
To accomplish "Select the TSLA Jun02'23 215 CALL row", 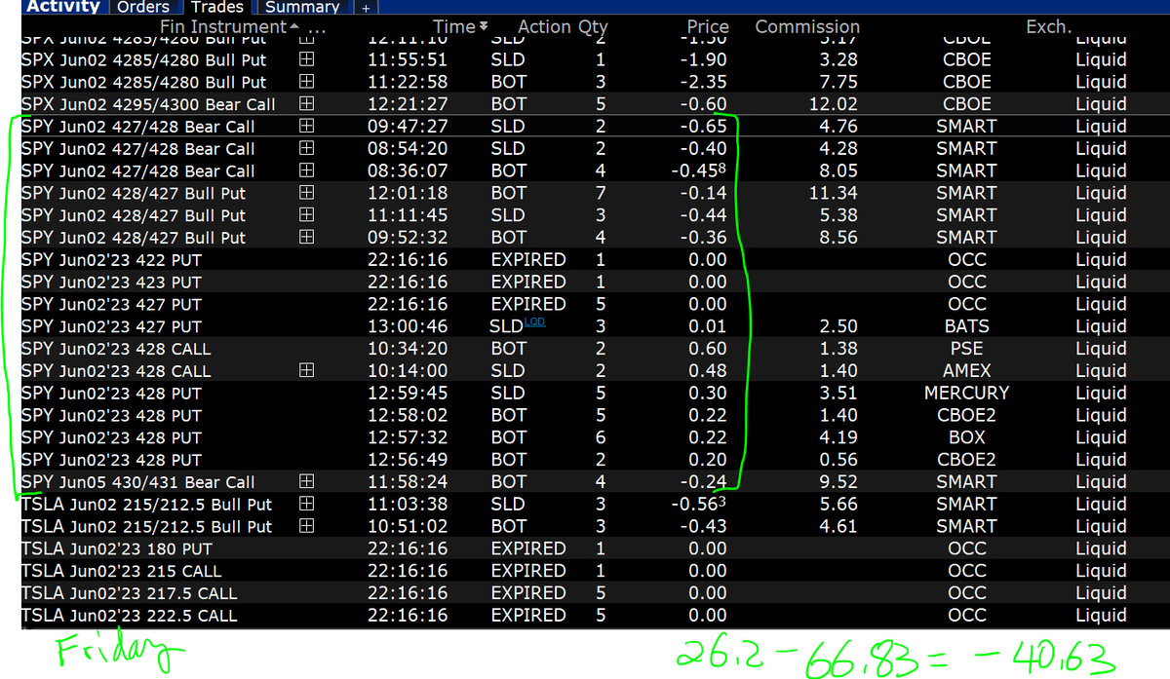I will tap(595, 571).
